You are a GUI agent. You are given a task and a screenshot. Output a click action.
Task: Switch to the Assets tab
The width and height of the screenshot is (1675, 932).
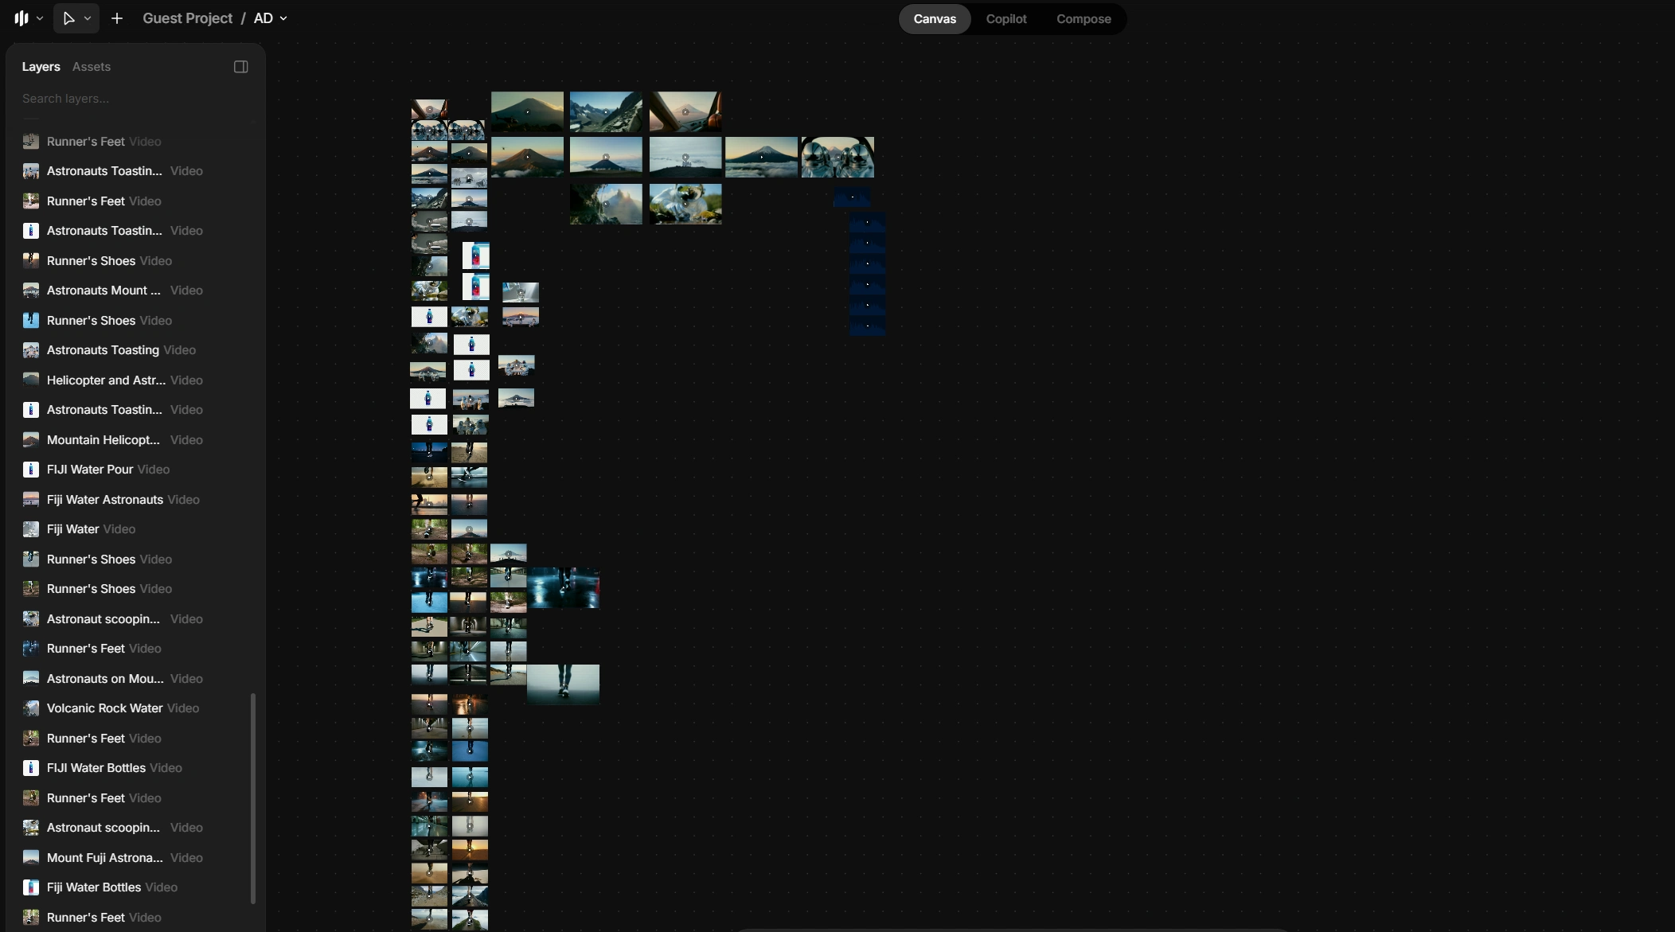click(92, 67)
